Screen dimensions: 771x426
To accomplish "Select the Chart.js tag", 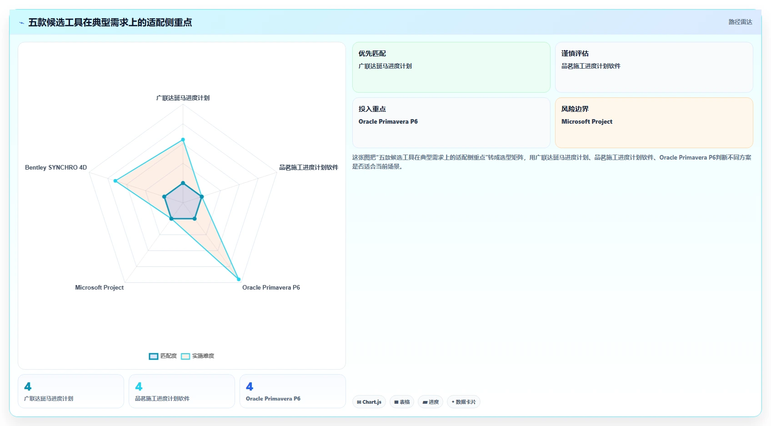I will 369,402.
